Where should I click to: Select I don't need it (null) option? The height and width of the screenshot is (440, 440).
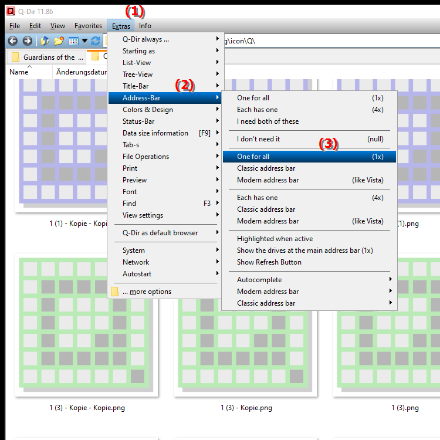click(x=310, y=139)
